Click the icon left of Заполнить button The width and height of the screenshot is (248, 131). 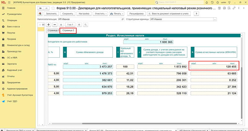[x=40, y=14]
